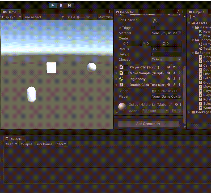The height and width of the screenshot is (193, 211).
Task: Click the Center Y input field
Action: click(154, 44)
